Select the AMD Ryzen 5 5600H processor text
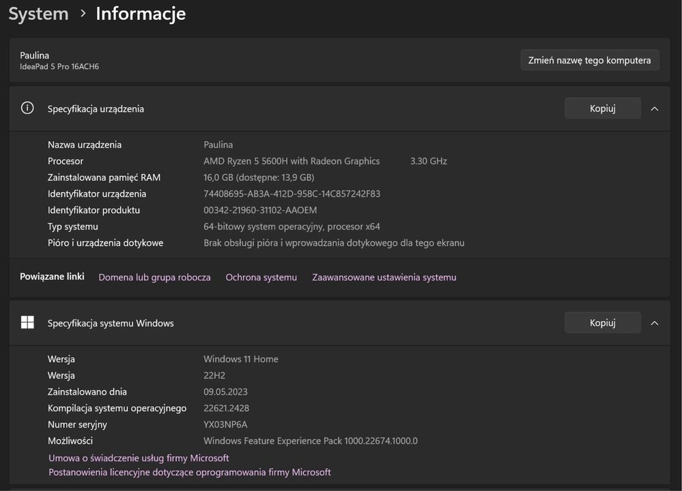 click(x=292, y=161)
